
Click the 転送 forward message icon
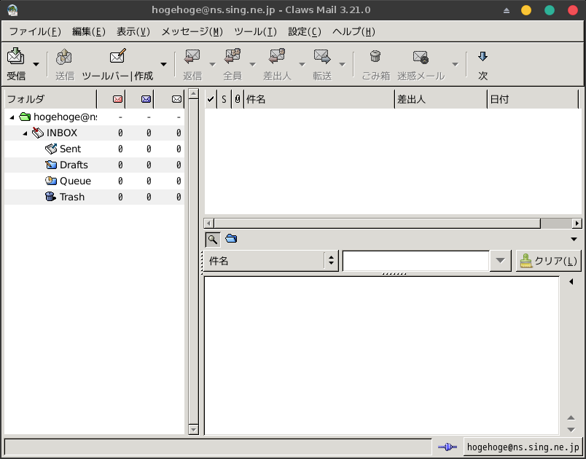point(322,57)
